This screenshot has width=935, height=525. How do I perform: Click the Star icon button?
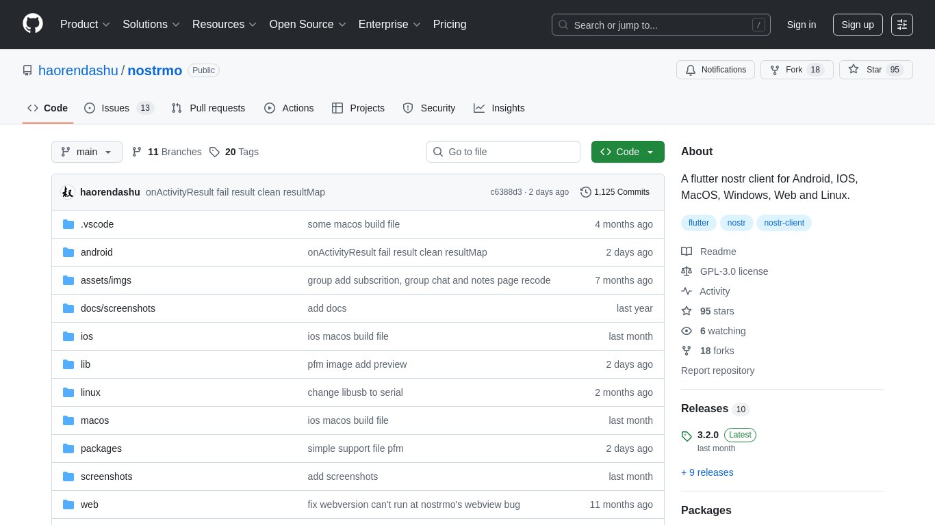[854, 70]
